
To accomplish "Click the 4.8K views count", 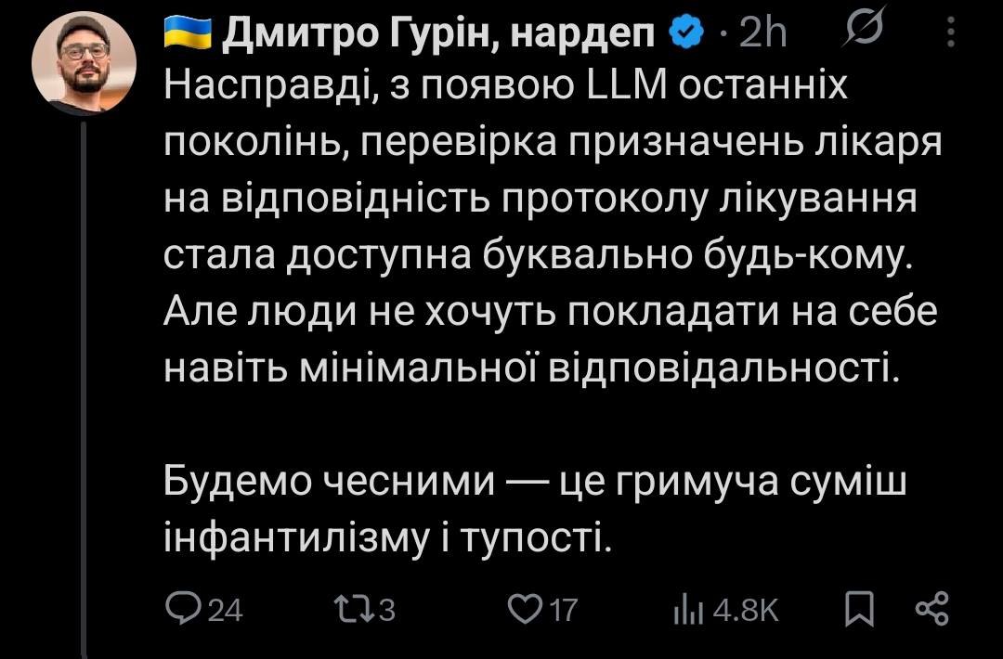I will click(x=744, y=610).
